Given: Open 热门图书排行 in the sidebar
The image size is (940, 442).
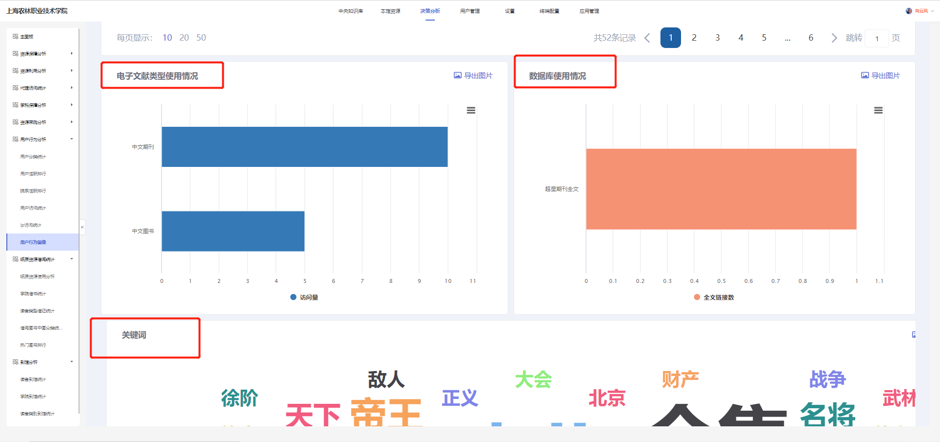Looking at the screenshot, I should pyautogui.click(x=33, y=345).
